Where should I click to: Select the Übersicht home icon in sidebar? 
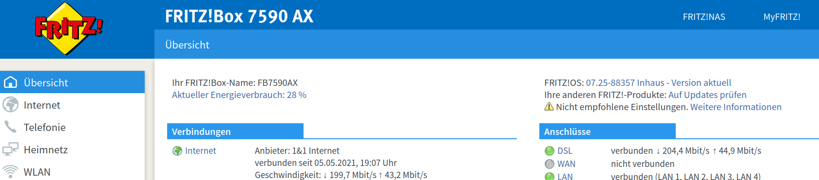tap(10, 82)
